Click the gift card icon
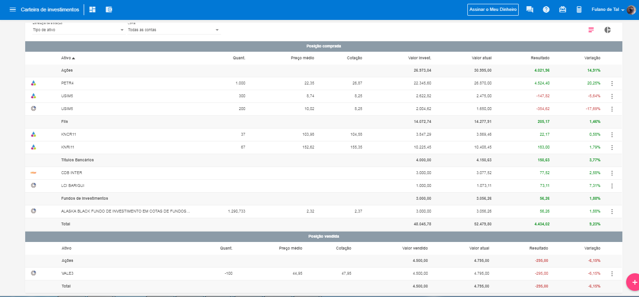Viewport: 639px width, 297px height. [x=562, y=9]
